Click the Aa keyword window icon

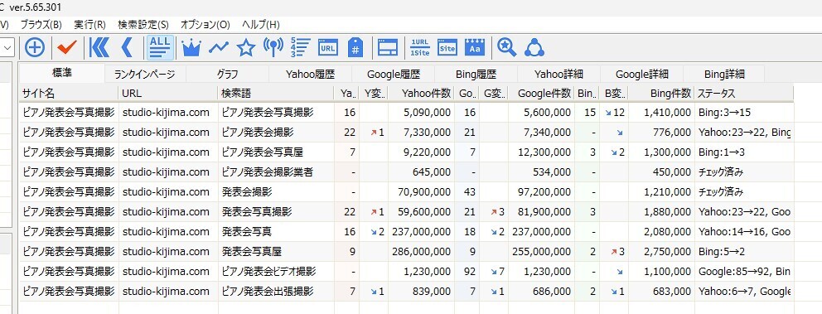coord(475,48)
